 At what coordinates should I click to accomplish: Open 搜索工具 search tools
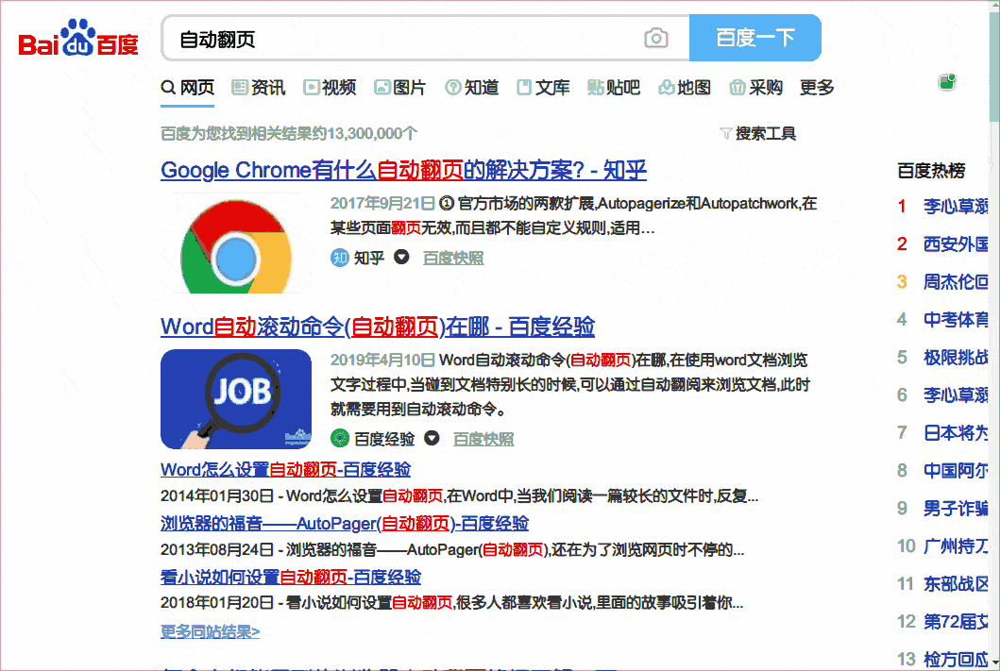[765, 133]
